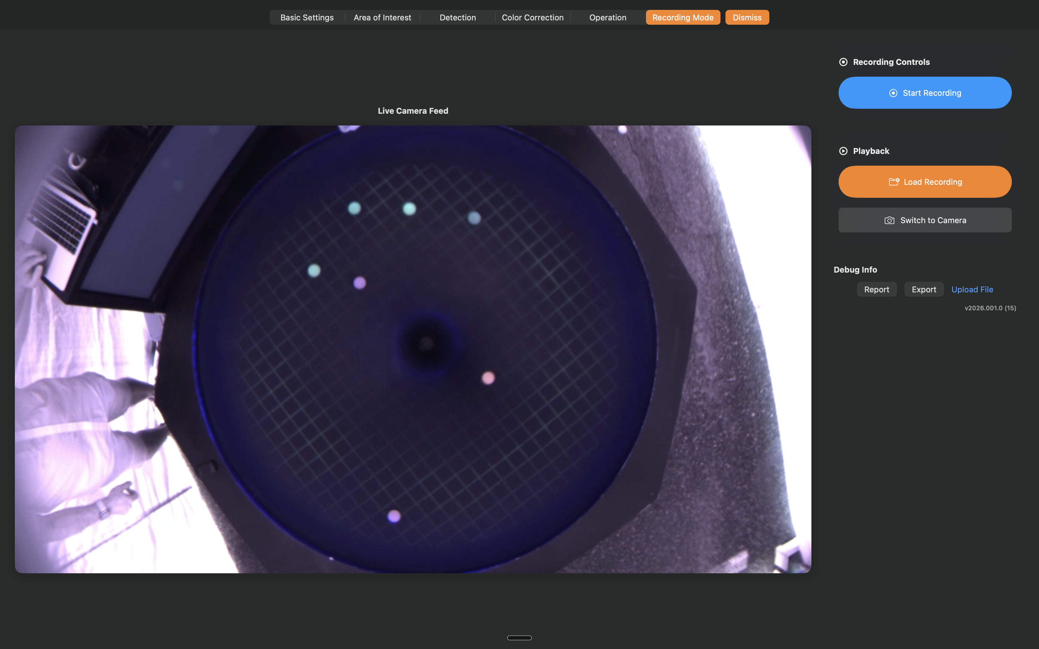The image size is (1039, 649).
Task: Click the bottom drag handle bar
Action: tap(519, 638)
